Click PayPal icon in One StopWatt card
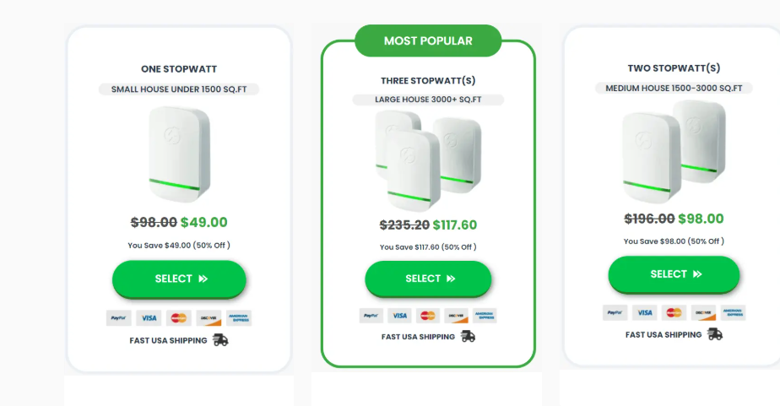 (x=117, y=318)
